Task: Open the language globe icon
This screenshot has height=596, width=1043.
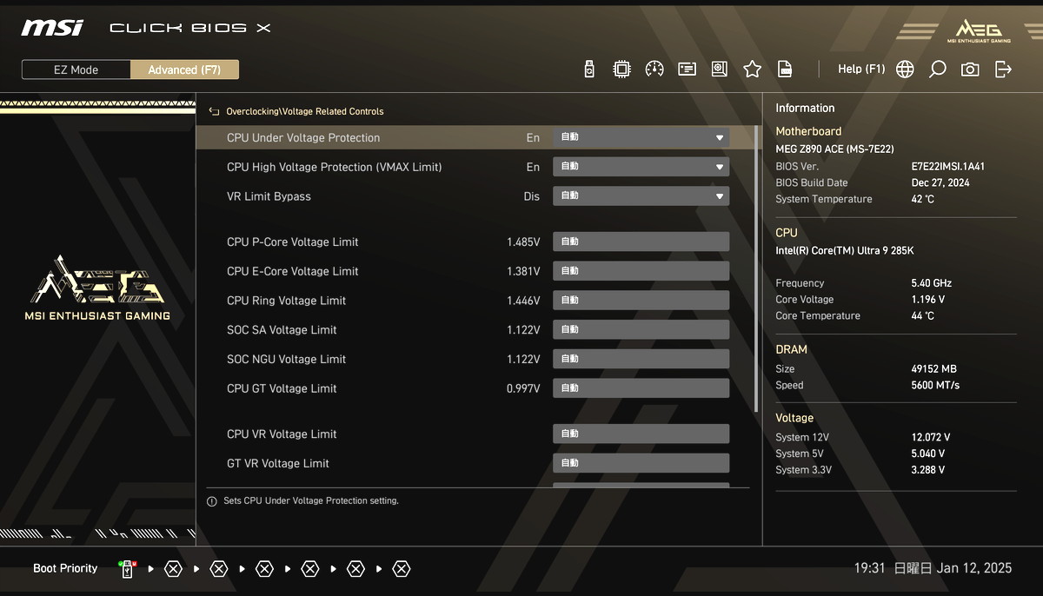Action: (905, 70)
